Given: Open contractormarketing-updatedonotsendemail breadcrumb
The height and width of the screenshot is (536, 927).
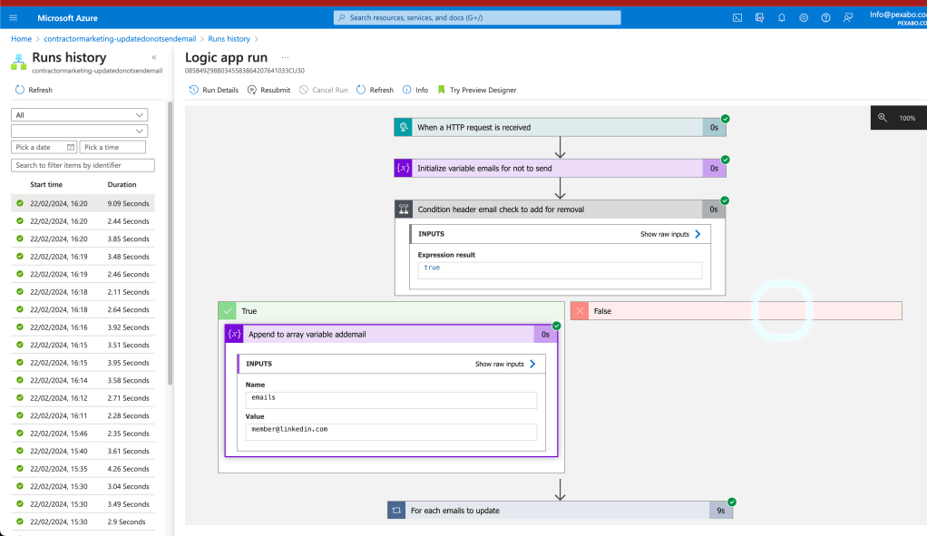Looking at the screenshot, I should [x=120, y=38].
